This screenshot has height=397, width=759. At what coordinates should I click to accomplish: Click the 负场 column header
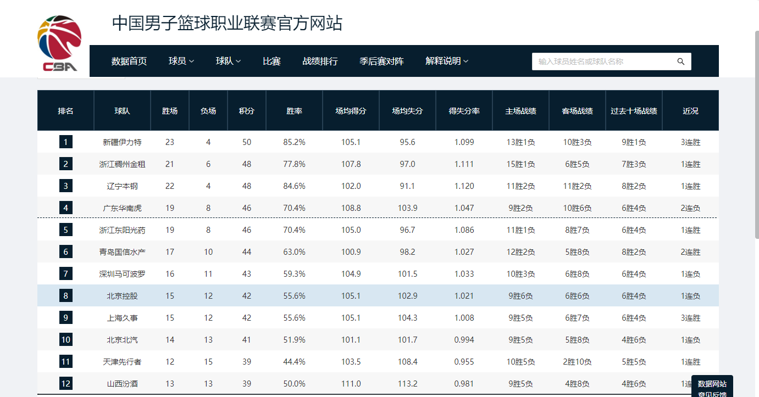pyautogui.click(x=208, y=110)
